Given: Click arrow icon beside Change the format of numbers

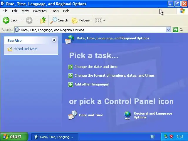Looking at the screenshot, I should click(70, 76).
